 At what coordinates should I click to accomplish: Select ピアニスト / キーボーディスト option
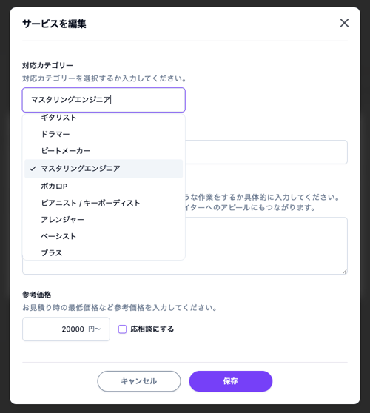point(104,203)
